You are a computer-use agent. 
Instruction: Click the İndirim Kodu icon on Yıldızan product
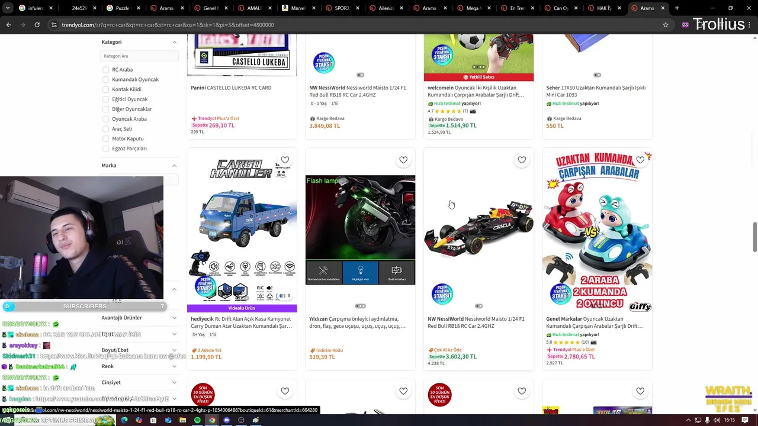(312, 350)
